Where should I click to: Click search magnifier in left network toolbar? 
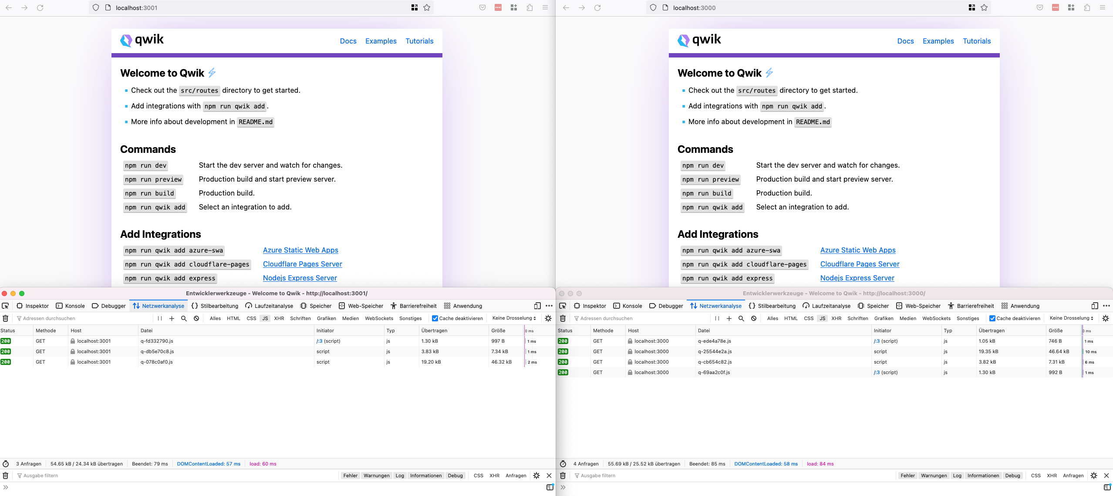click(x=184, y=318)
